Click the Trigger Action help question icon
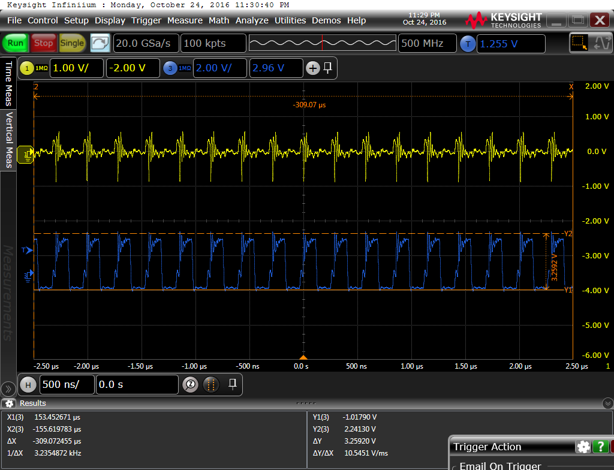This screenshot has height=470, width=614. tap(601, 447)
